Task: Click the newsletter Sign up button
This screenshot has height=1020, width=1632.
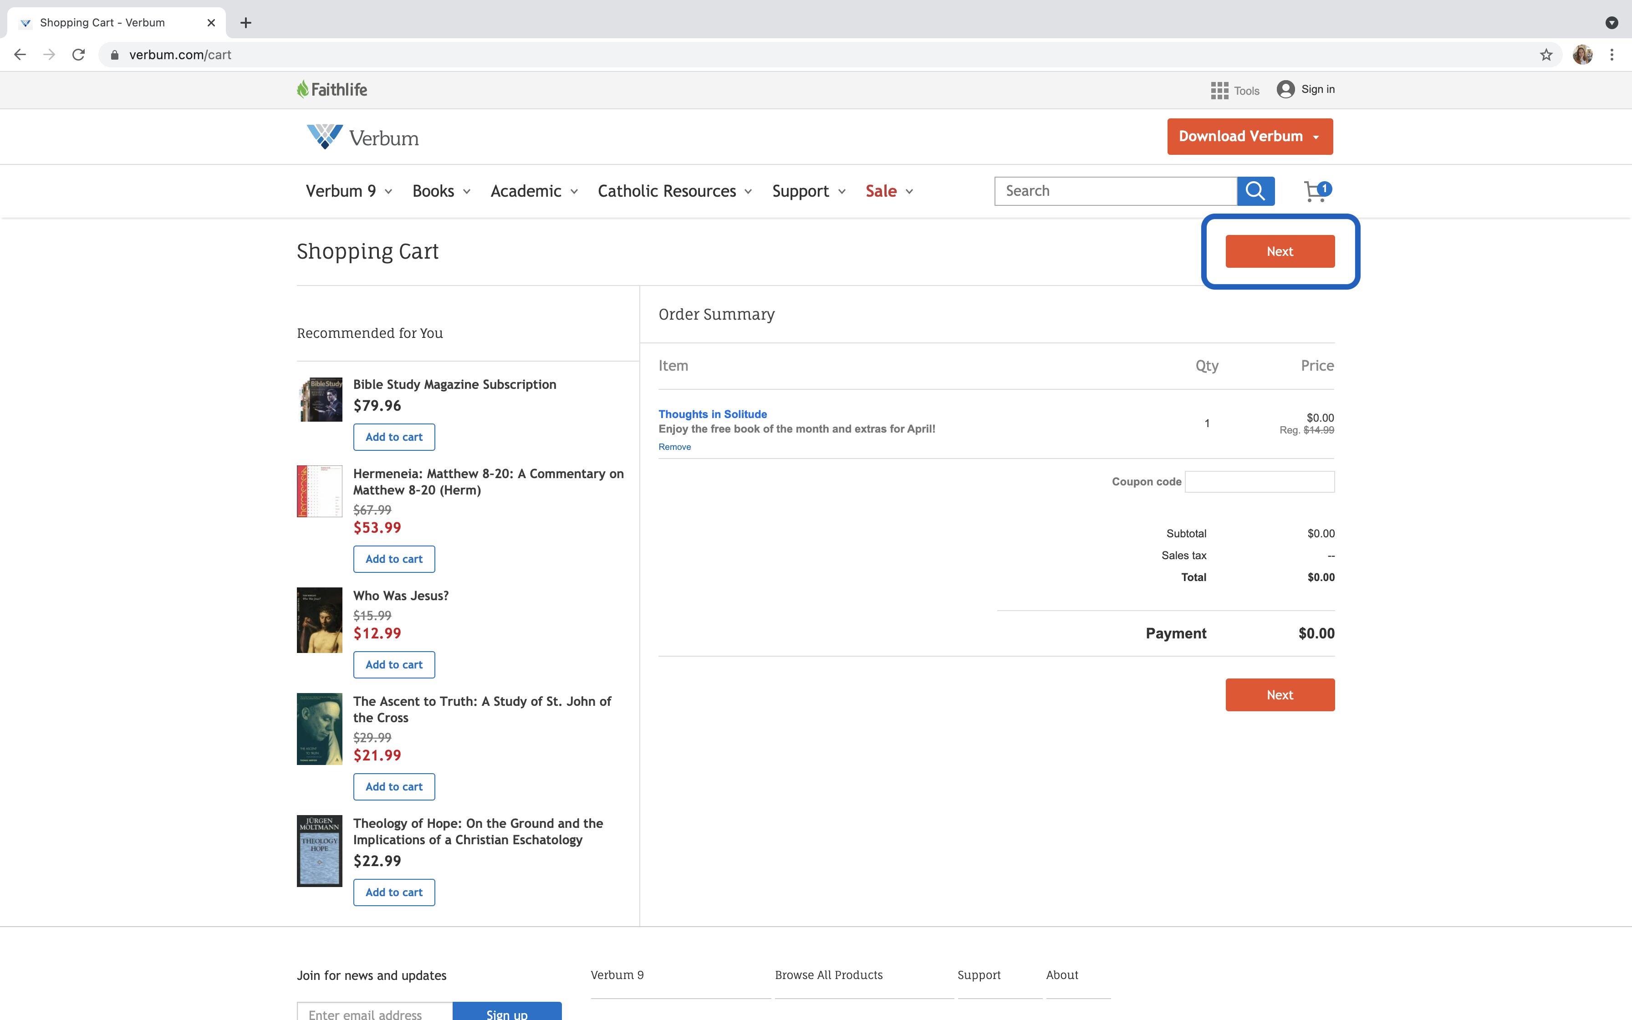Action: pos(507,1012)
